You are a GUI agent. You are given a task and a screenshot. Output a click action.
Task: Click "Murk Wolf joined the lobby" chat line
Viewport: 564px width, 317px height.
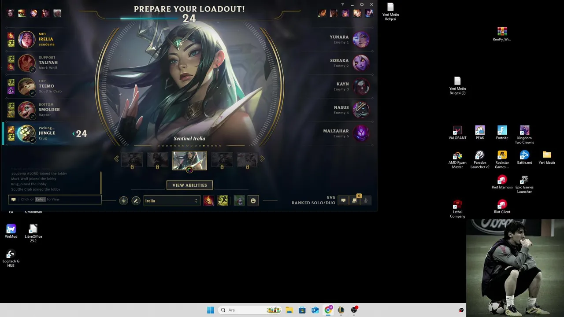tap(34, 179)
